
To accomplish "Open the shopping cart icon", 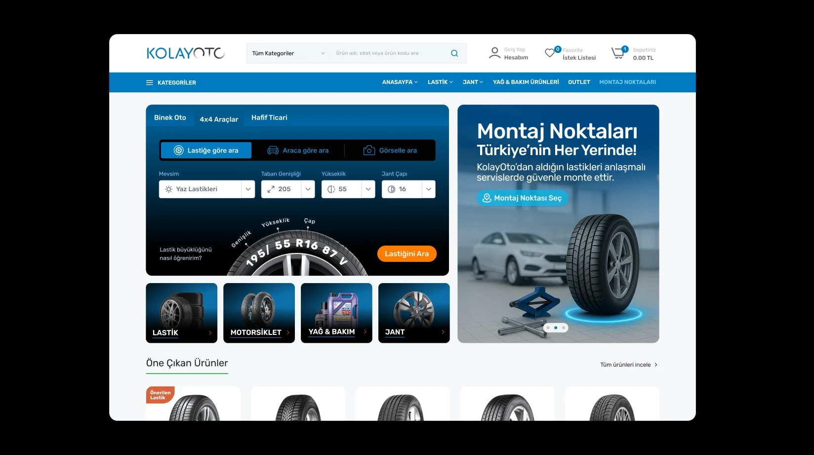I will pyautogui.click(x=617, y=53).
